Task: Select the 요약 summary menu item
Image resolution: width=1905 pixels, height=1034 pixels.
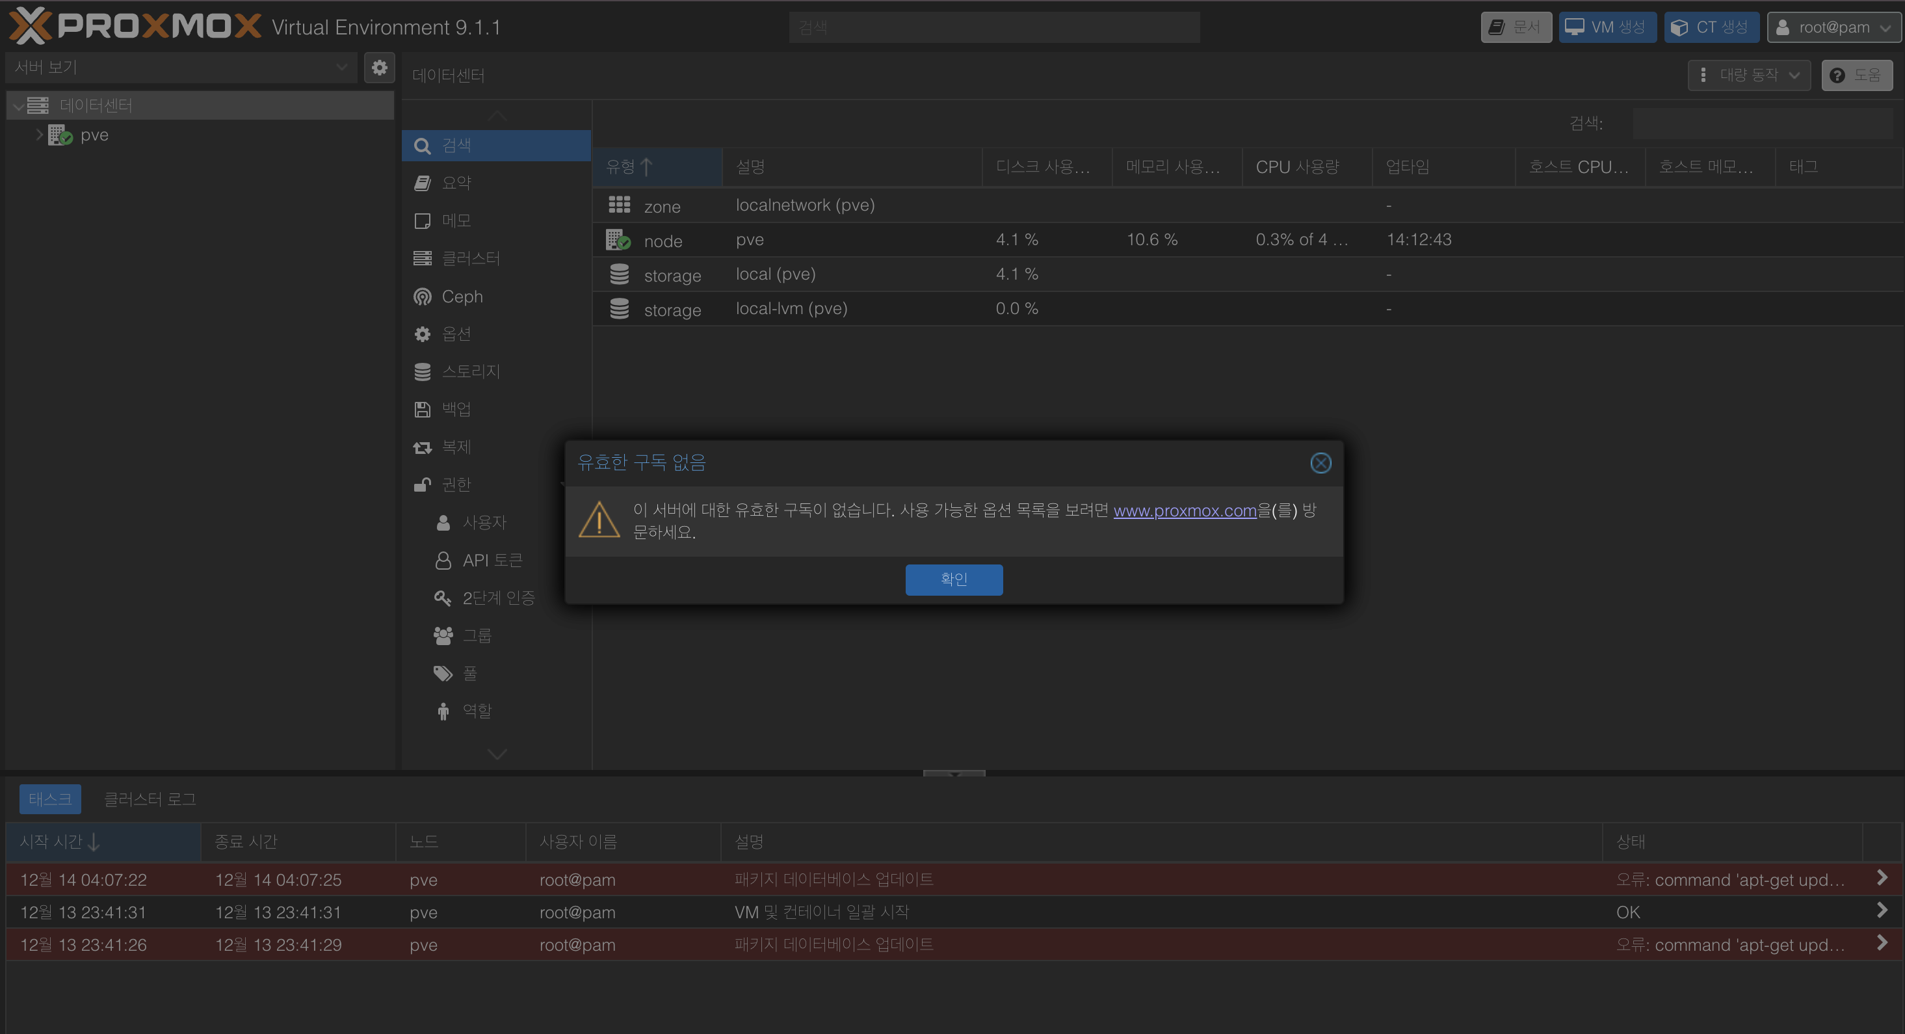Action: (456, 183)
